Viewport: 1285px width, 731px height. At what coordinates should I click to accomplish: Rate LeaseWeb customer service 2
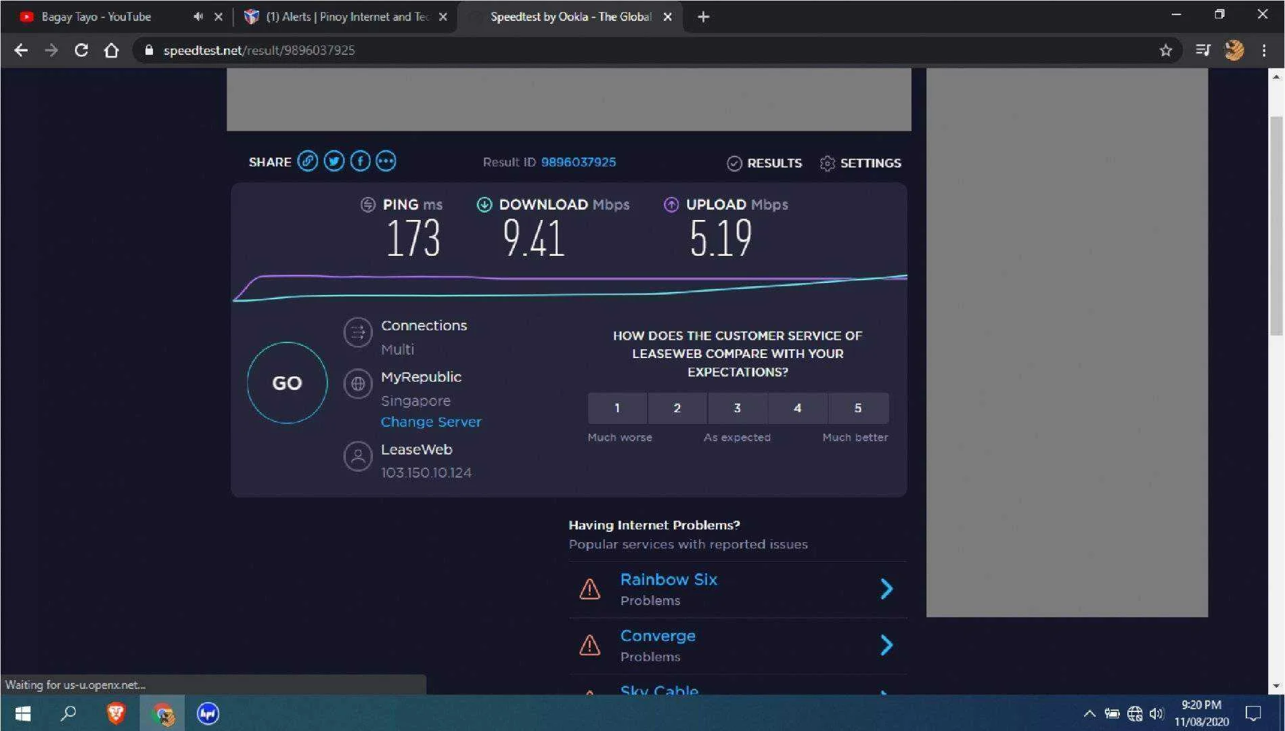(677, 408)
